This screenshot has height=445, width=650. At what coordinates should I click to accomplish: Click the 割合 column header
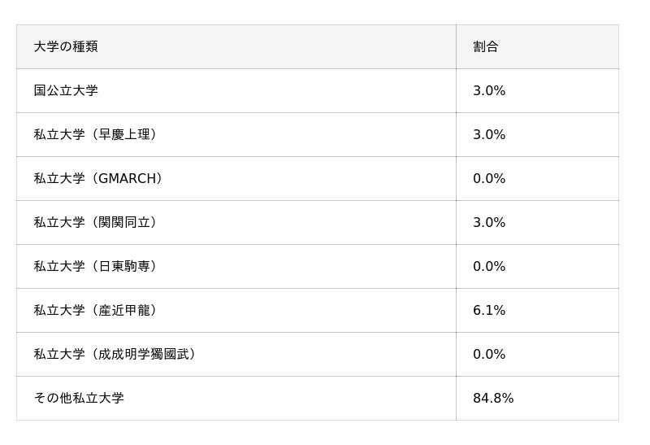click(x=486, y=47)
